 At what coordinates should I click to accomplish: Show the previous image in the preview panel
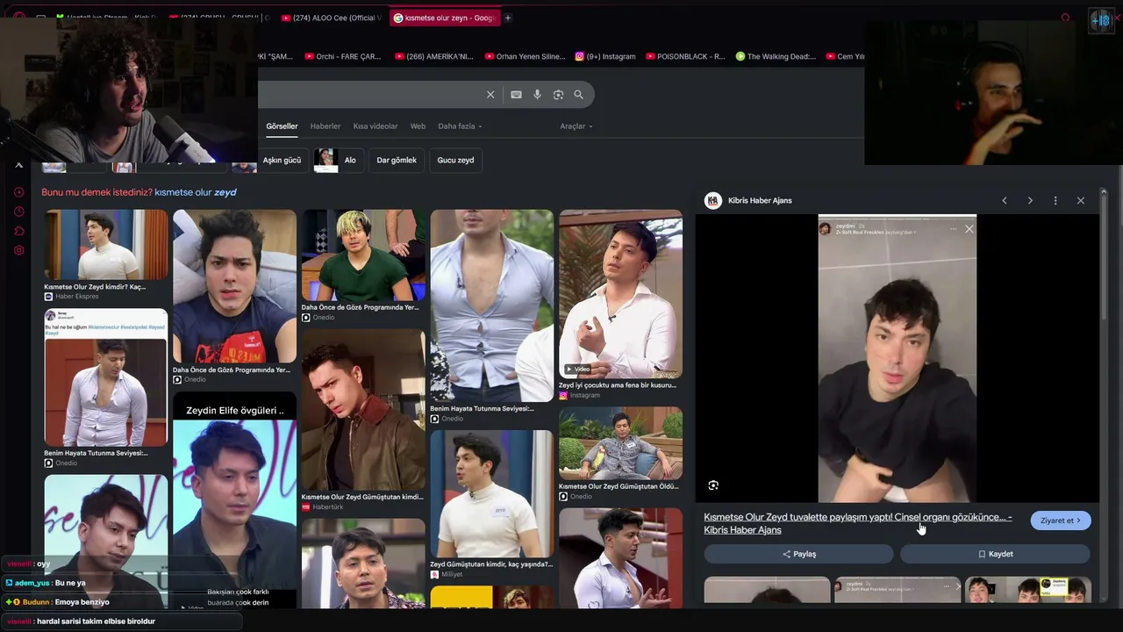[x=1005, y=201]
